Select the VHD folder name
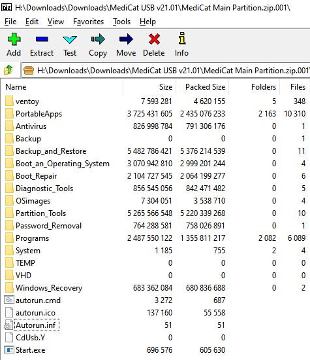This screenshot has height=360, width=310. (23, 276)
